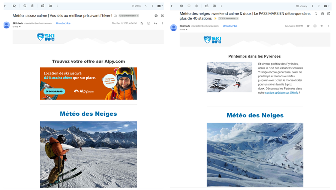Click Unsubscribe link in right email
The height and width of the screenshot is (190, 336).
pyautogui.click(x=230, y=26)
